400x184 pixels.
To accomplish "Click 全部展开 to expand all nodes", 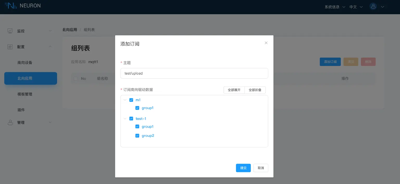I will click(234, 90).
